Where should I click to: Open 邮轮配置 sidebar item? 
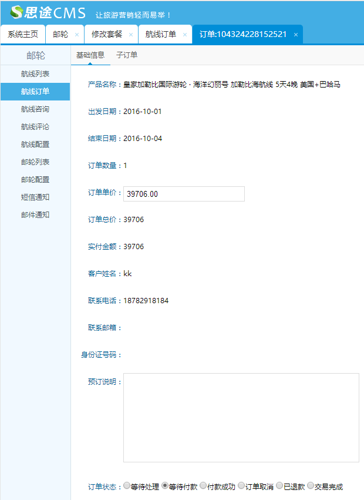coord(35,180)
